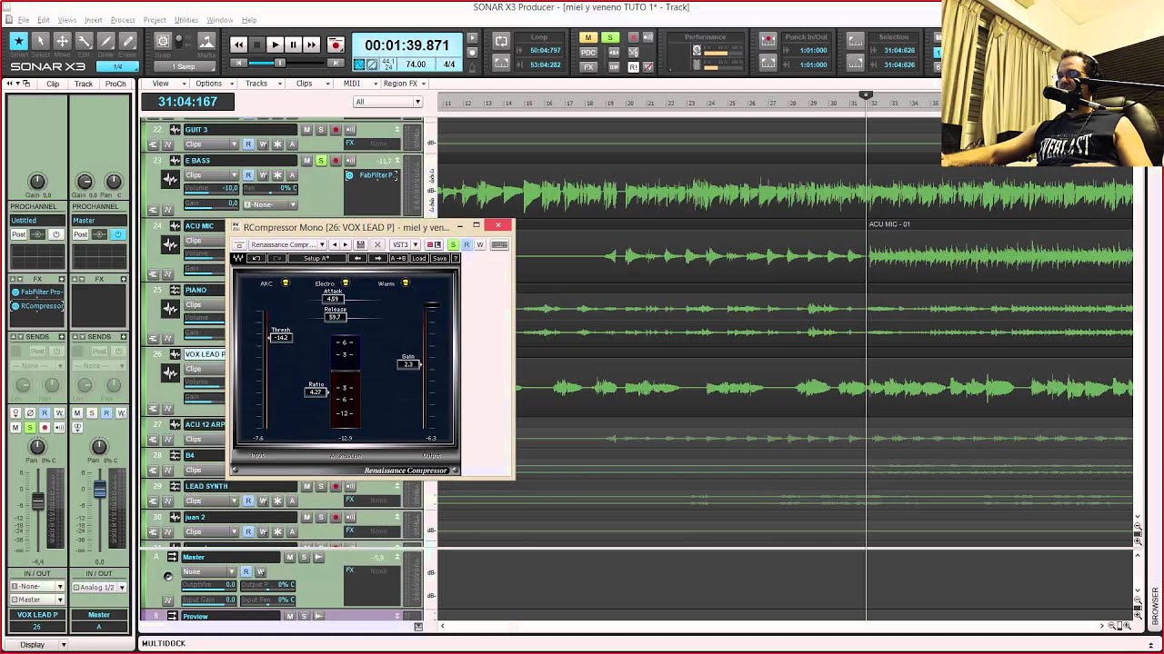Select the Draw pencil tool
The height and width of the screenshot is (654, 1164).
coord(106,41)
